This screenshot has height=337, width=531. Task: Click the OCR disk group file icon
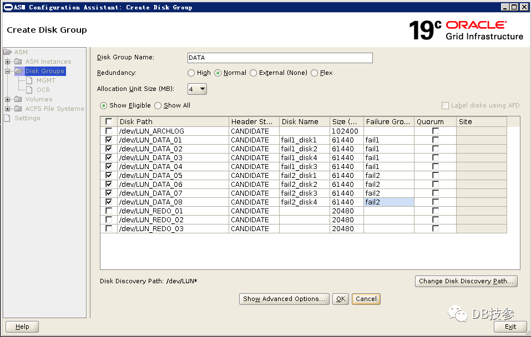point(30,90)
